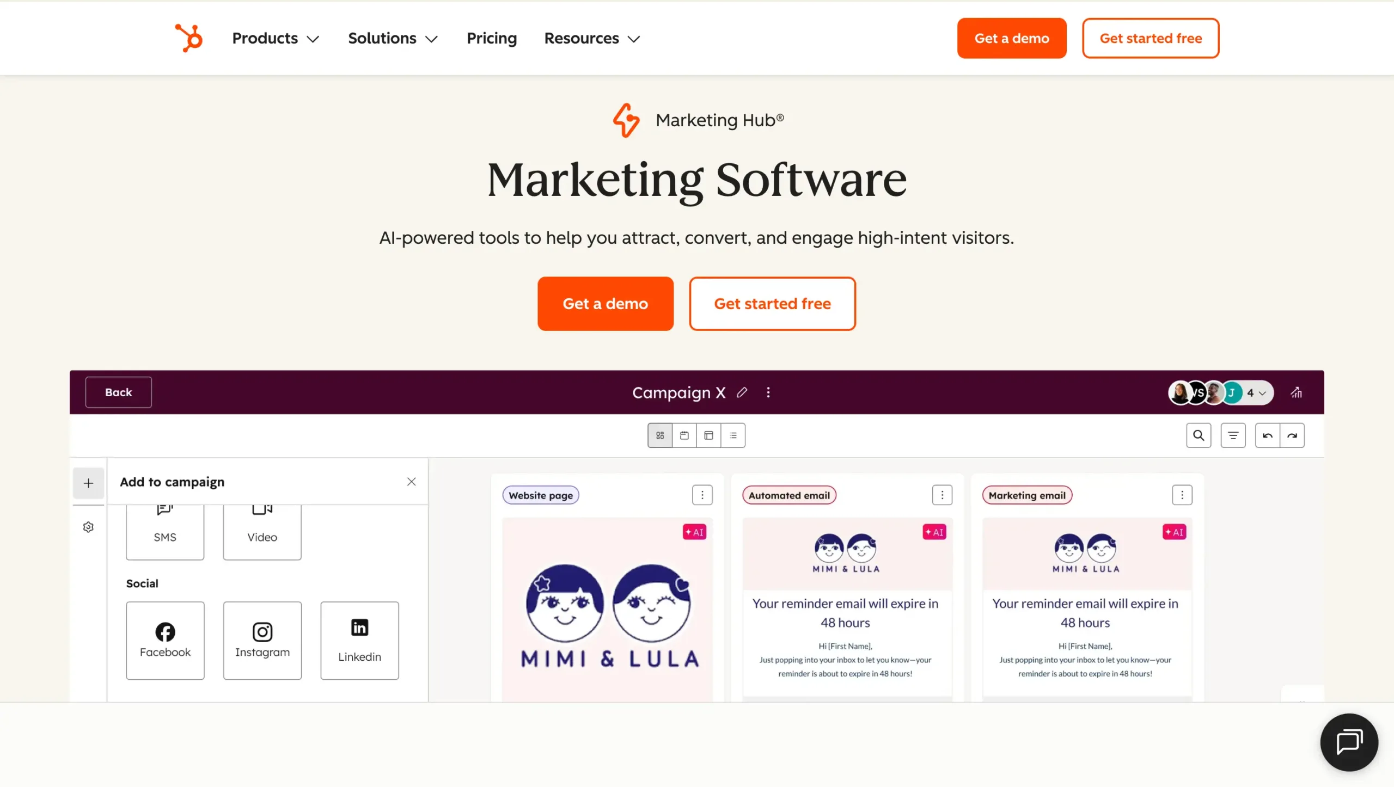1394x787 pixels.
Task: Go back using the Back button
Action: (x=118, y=392)
